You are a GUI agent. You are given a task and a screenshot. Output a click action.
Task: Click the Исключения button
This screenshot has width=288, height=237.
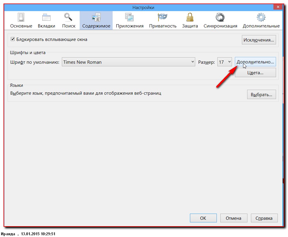259,40
